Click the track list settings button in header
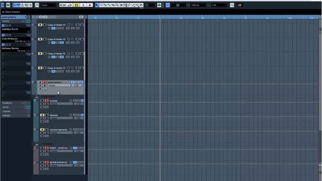This screenshot has width=322, height=181. pyautogui.click(x=82, y=17)
